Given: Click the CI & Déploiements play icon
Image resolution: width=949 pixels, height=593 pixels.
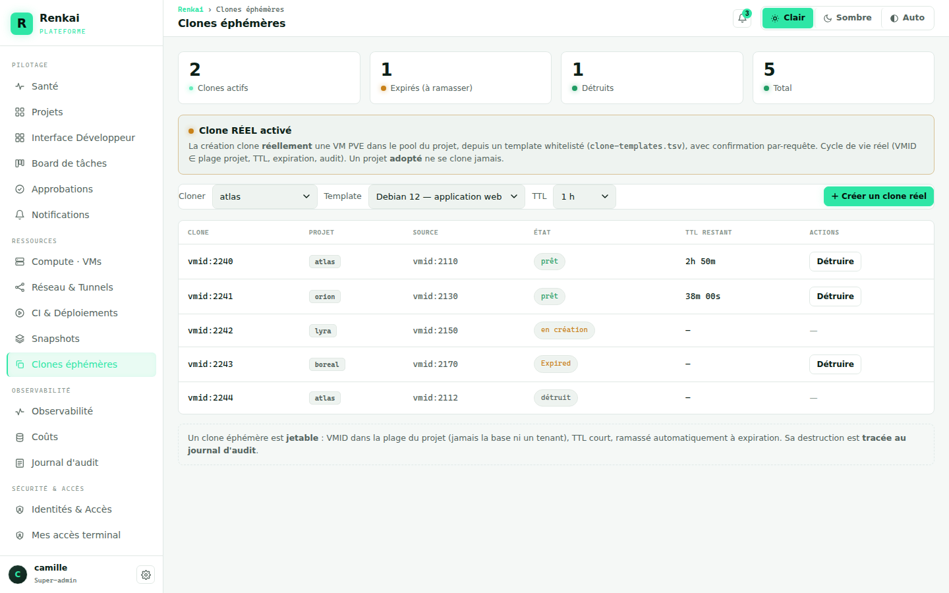Looking at the screenshot, I should [20, 313].
